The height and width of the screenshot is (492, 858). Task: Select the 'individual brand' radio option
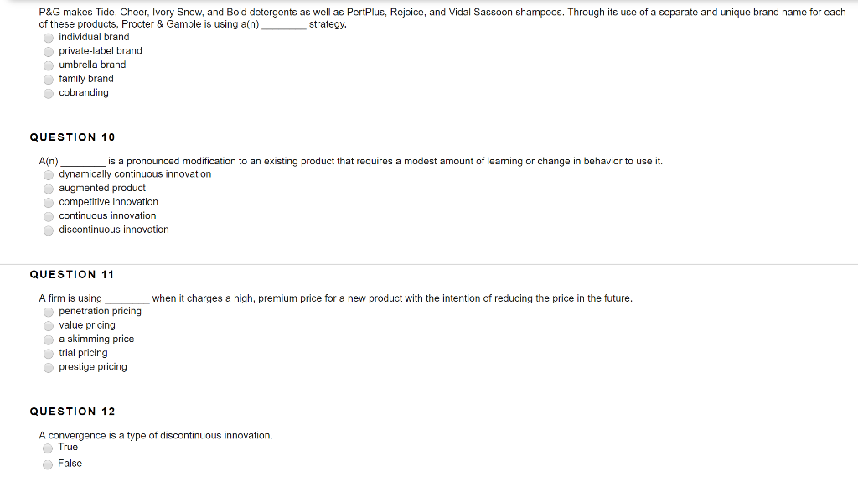click(49, 38)
